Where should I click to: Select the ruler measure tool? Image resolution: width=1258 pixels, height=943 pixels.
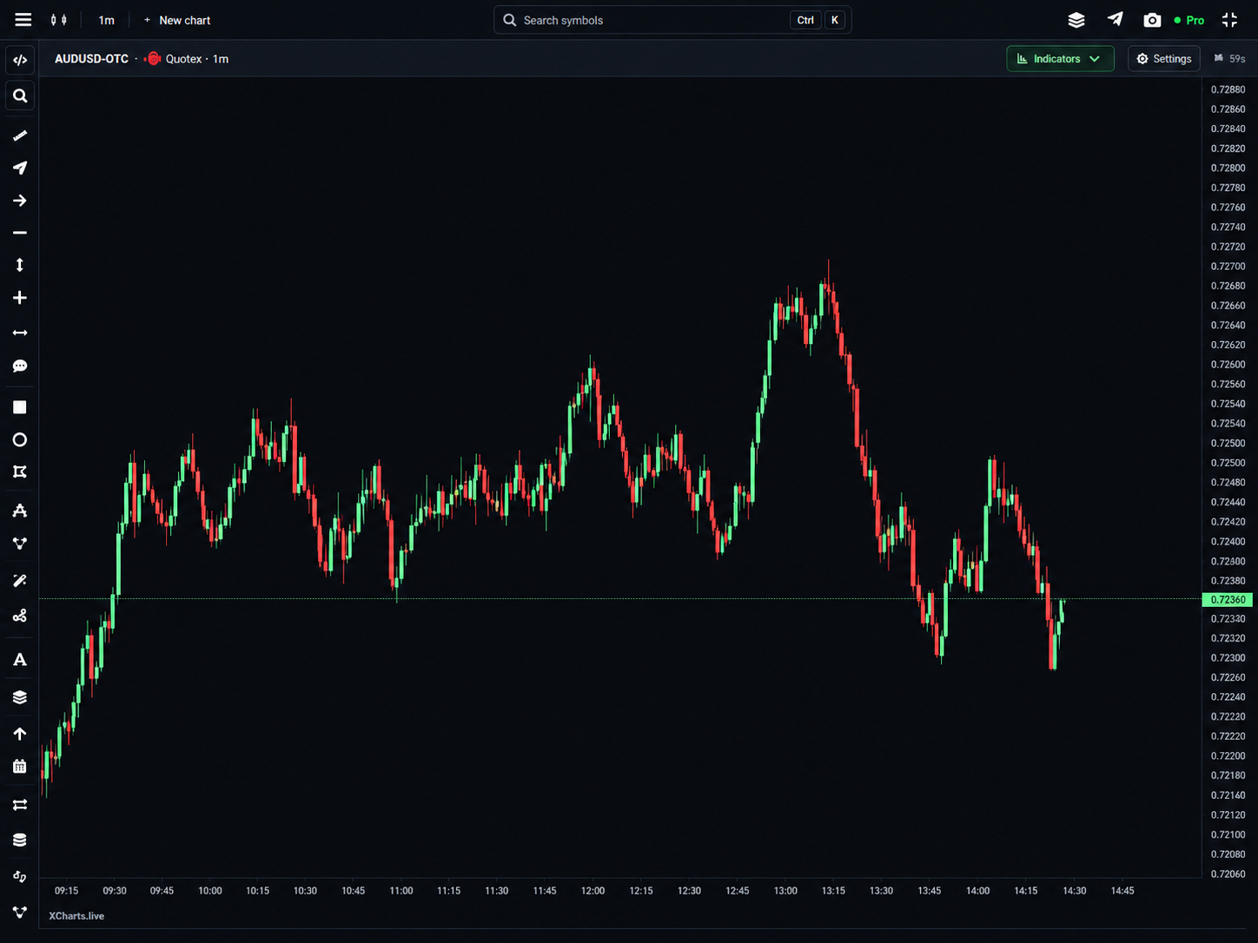coord(20,135)
